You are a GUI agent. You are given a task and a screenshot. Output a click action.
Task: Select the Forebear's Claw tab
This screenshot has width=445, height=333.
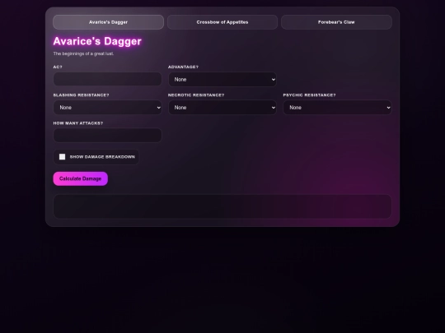point(336,22)
